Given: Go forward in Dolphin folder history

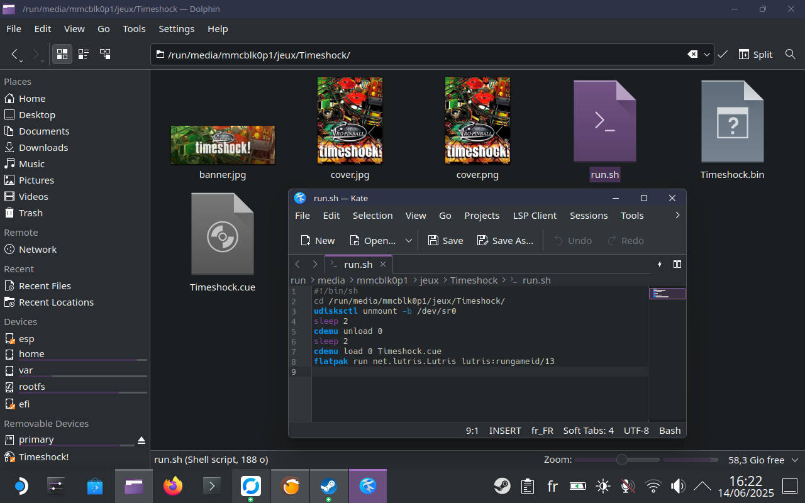Looking at the screenshot, I should click(37, 55).
